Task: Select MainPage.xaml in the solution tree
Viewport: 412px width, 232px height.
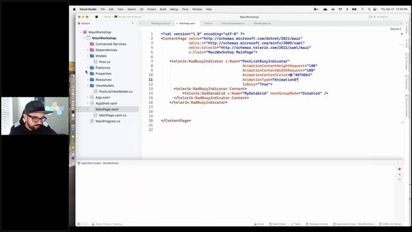Action: pyautogui.click(x=107, y=109)
